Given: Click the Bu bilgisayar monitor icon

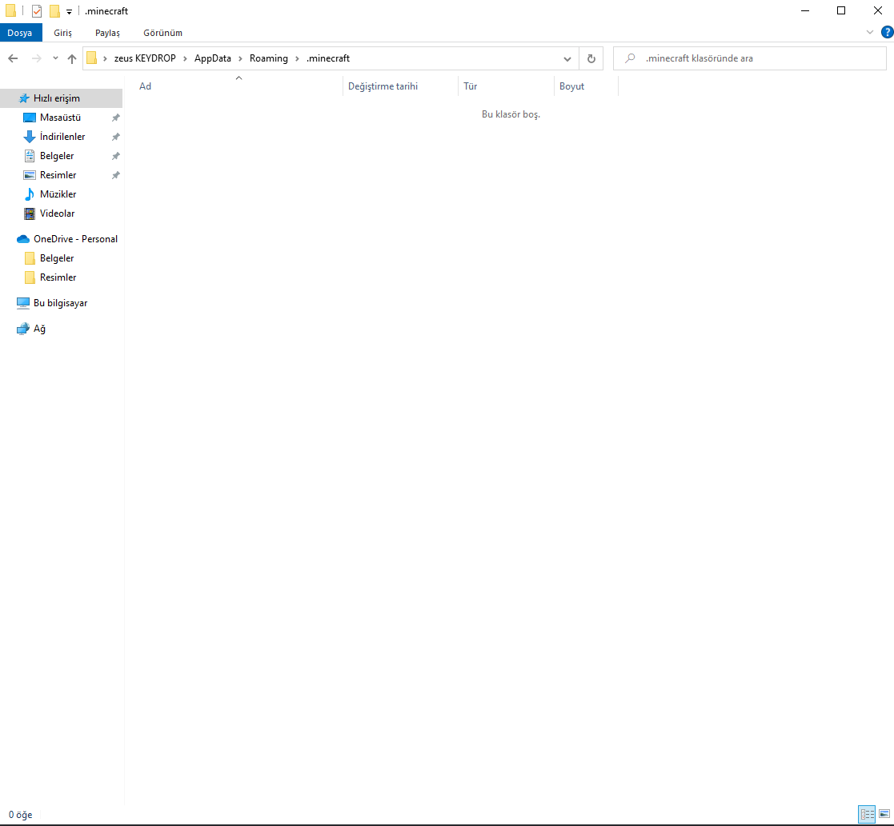Looking at the screenshot, I should click(22, 303).
